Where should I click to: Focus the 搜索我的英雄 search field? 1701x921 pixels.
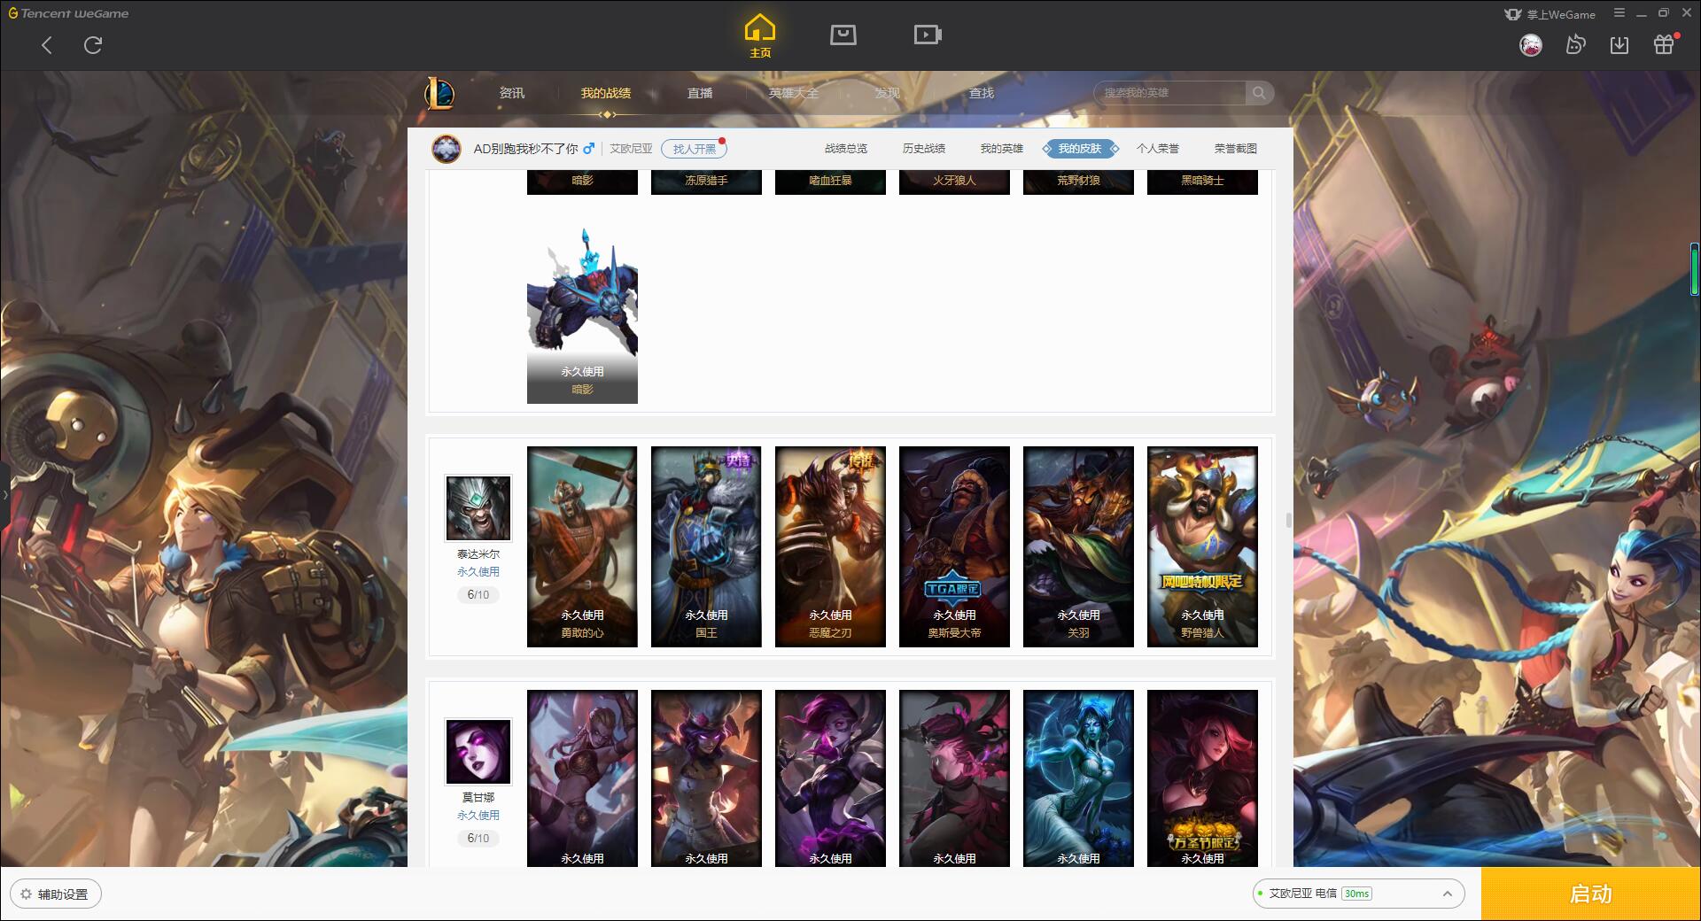[x=1169, y=93]
